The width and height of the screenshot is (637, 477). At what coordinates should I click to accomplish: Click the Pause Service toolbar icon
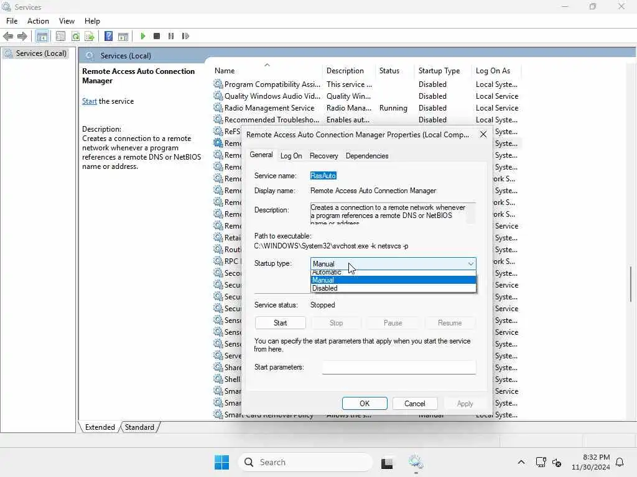pyautogui.click(x=171, y=36)
